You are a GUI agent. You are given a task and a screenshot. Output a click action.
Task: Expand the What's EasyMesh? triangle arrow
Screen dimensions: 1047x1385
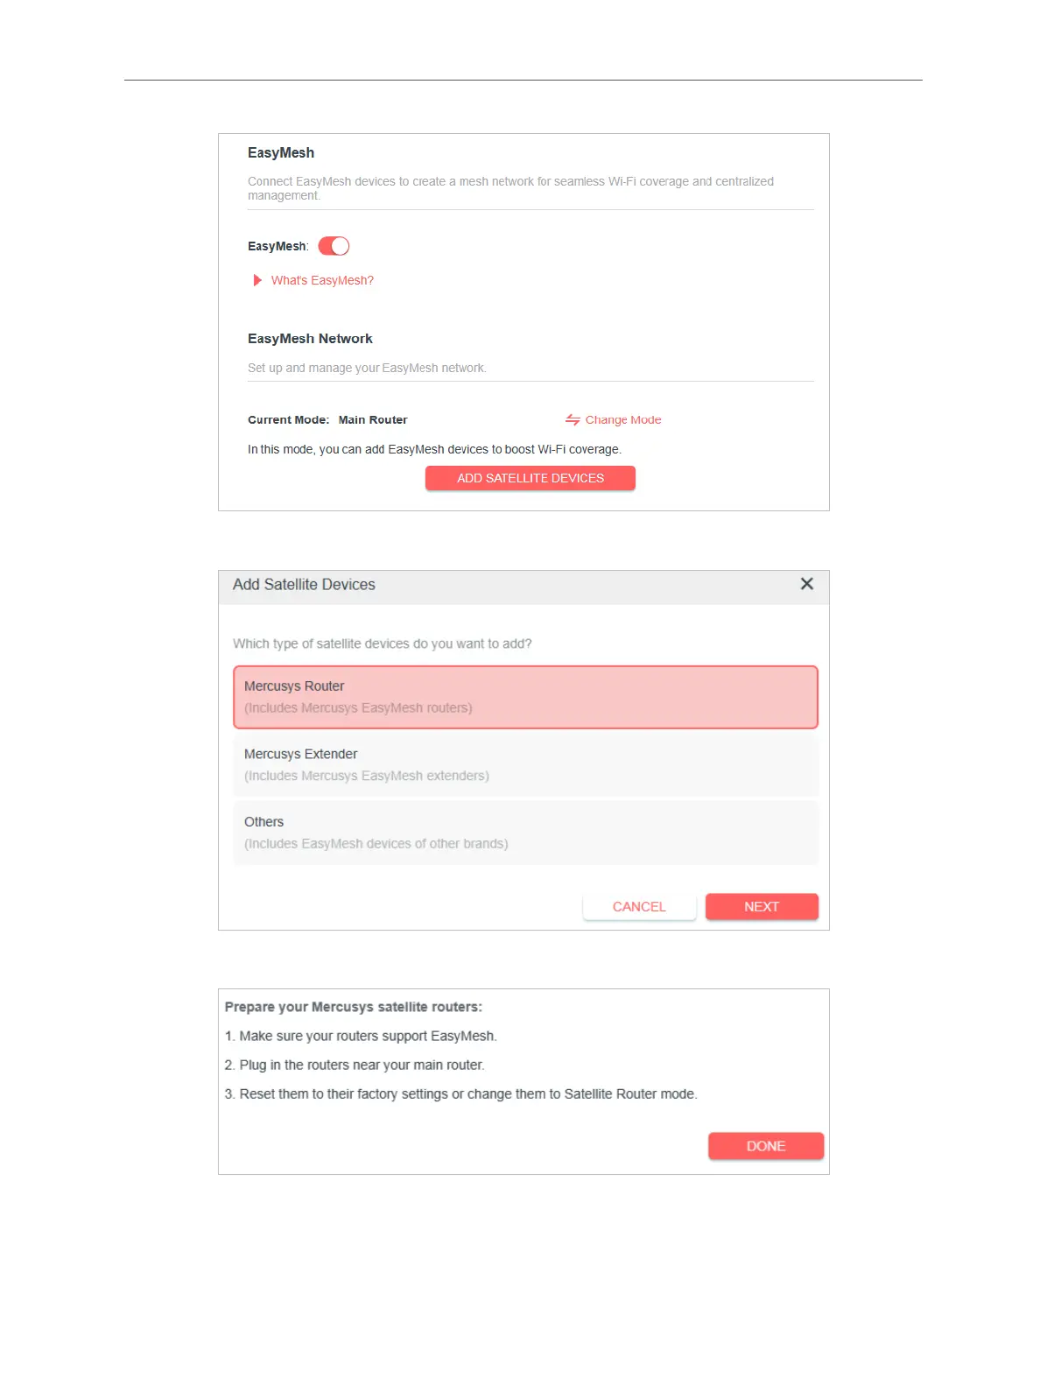(257, 280)
